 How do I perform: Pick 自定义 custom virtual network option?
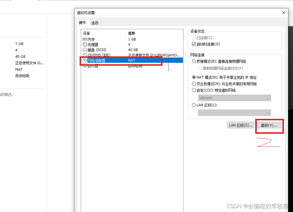(x=194, y=90)
